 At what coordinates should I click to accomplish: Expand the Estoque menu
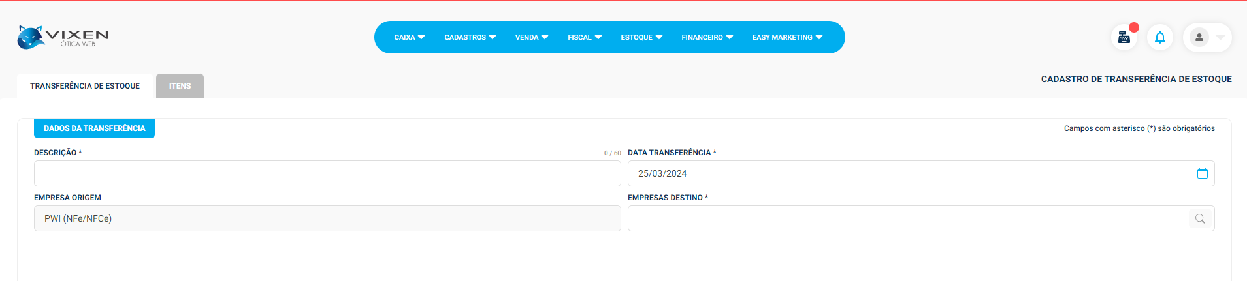pos(641,37)
